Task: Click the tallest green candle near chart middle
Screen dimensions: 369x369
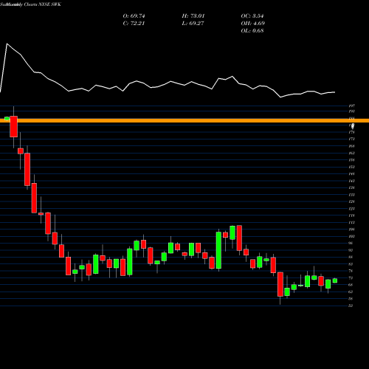Action: click(x=218, y=250)
